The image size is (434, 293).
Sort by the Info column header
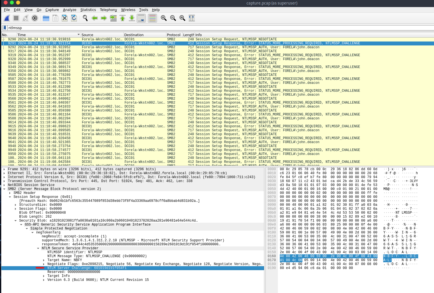tap(314, 35)
